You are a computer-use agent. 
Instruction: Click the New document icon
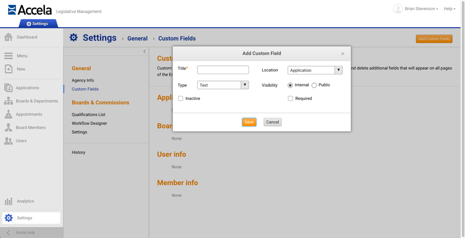click(9, 69)
